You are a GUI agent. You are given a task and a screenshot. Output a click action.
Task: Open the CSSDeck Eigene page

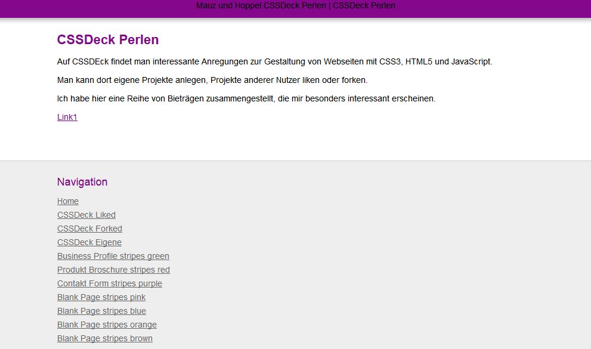point(89,242)
